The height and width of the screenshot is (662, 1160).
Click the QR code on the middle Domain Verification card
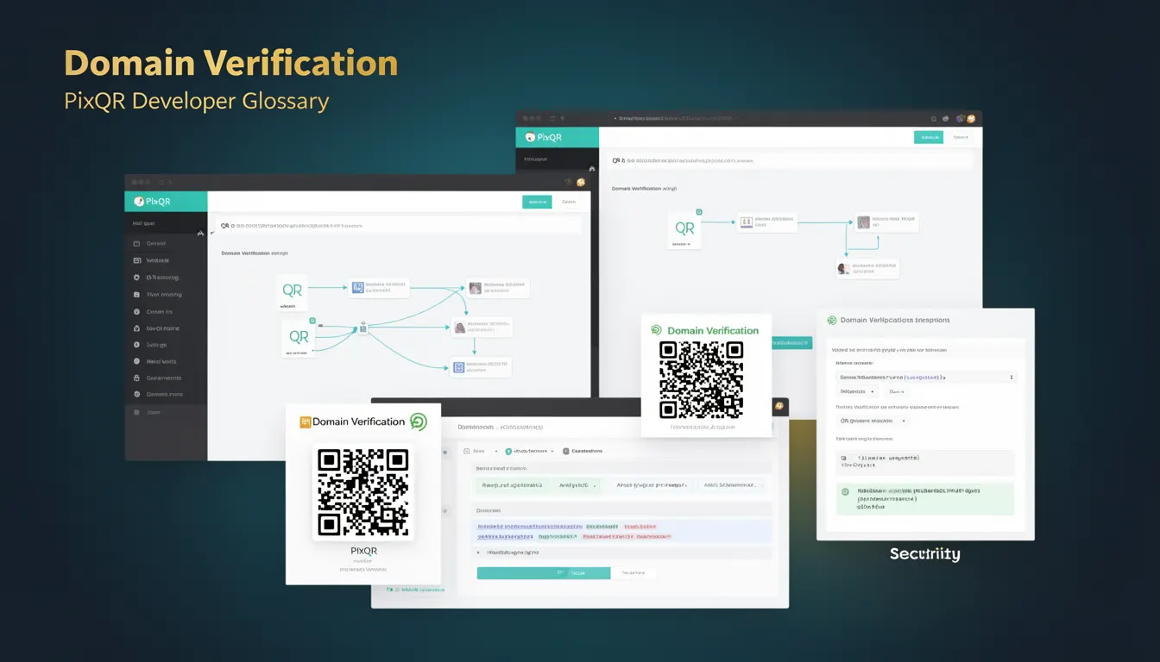click(701, 380)
